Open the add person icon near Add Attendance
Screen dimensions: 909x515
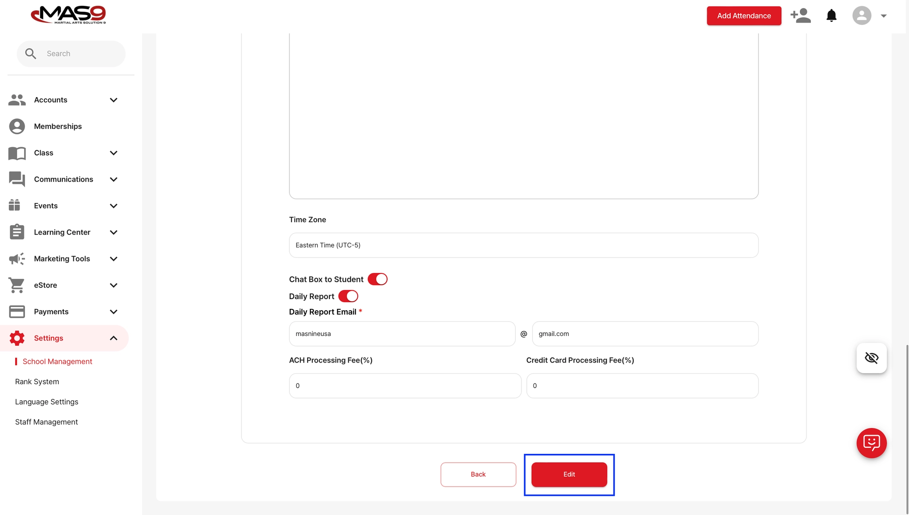tap(801, 16)
